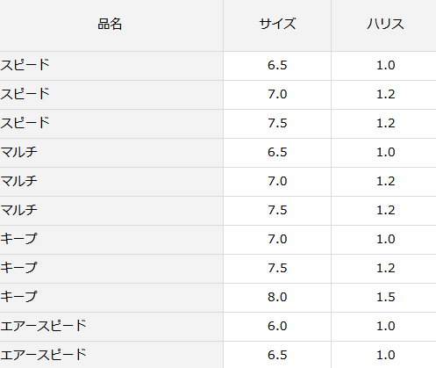Click ハリス 1.2 in third マルチ row
This screenshot has width=436, height=368.
click(383, 211)
